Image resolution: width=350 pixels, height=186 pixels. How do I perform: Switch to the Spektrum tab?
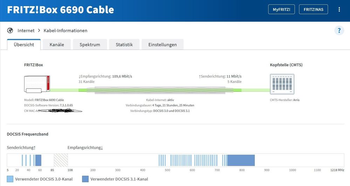(x=90, y=45)
